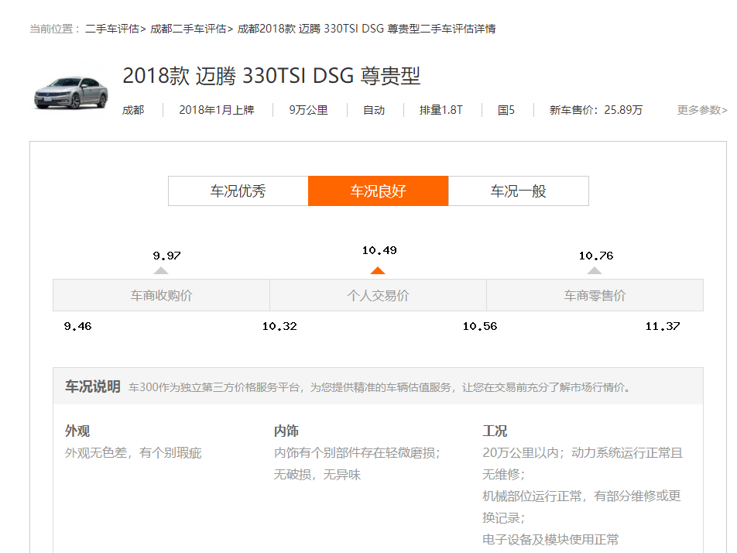Image resolution: width=737 pixels, height=553 pixels.
Task: Click the 车商零售价 price segment
Action: pyautogui.click(x=595, y=295)
